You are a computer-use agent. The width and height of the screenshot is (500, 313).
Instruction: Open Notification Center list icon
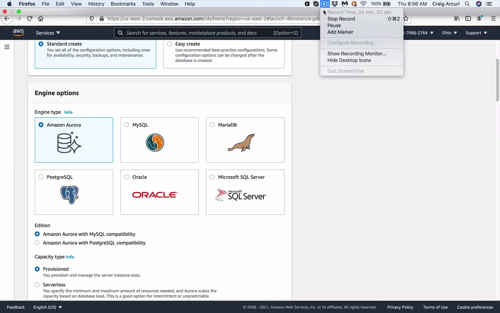pos(489,4)
